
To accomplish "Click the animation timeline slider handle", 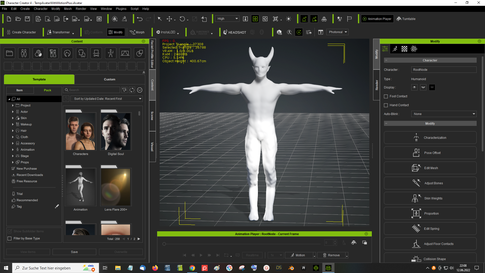I will (164, 244).
